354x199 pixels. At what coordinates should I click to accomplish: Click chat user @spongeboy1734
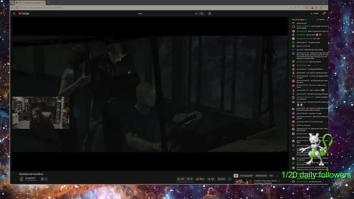tap(302, 90)
